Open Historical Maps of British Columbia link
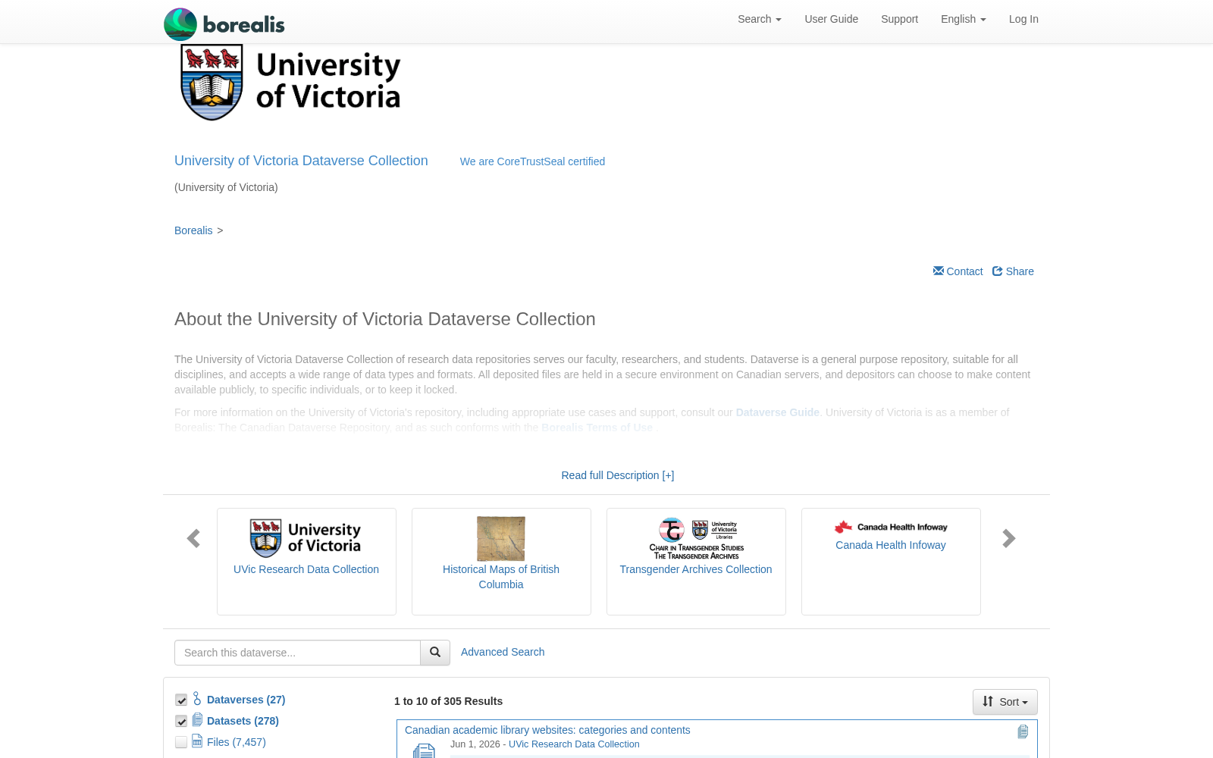 501,577
